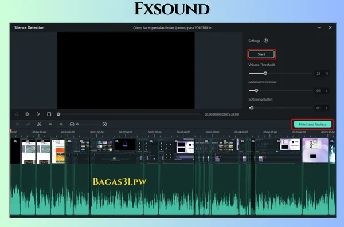Image resolution: width=344 pixels, height=227 pixels.
Task: Select the scissors split tool
Action: 39,124
